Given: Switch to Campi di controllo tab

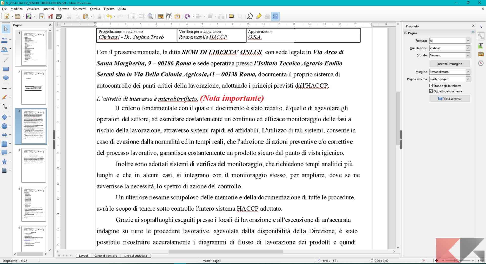Looking at the screenshot, I should (x=106, y=256).
